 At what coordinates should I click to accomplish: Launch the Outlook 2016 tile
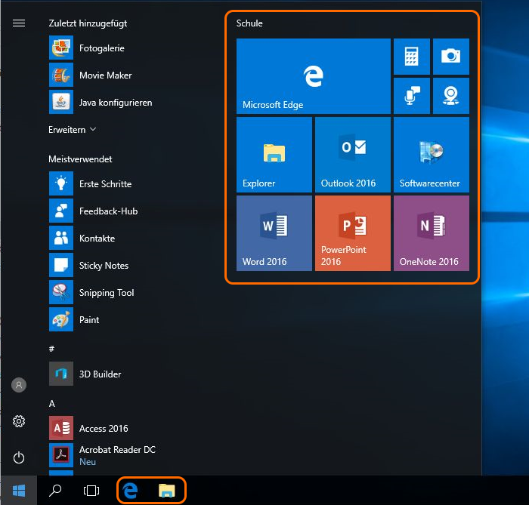coord(352,155)
